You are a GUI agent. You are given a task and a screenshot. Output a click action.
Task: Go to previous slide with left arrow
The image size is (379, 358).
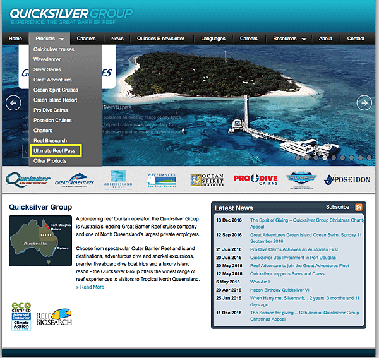(x=13, y=103)
